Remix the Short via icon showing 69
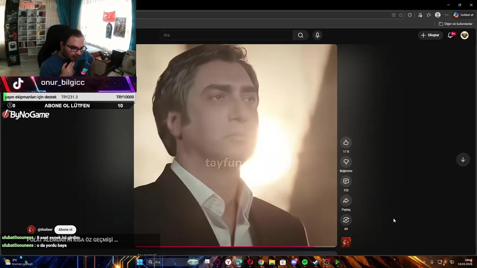This screenshot has width=477, height=268. coord(346,220)
